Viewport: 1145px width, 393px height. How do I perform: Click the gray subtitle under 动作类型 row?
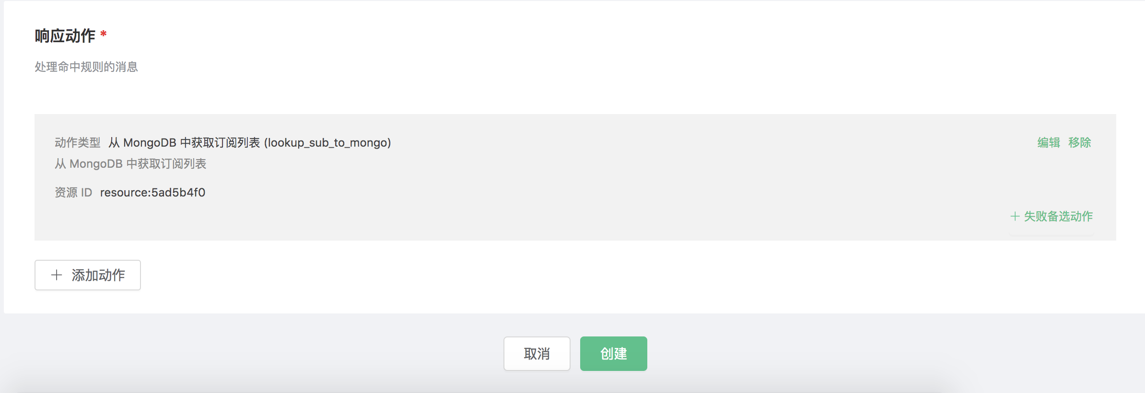tap(130, 164)
